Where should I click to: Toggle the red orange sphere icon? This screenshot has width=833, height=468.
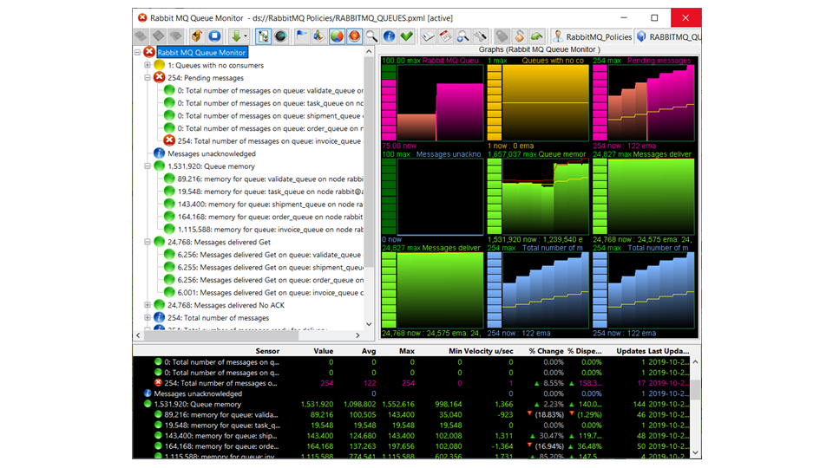tap(354, 36)
